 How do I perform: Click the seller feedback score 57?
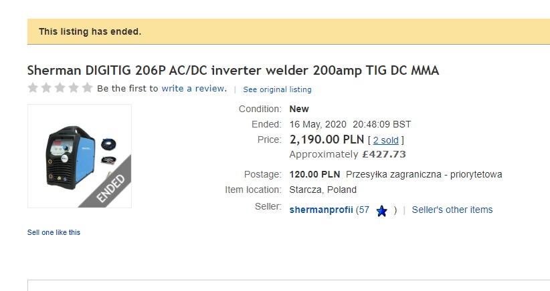[x=363, y=210]
